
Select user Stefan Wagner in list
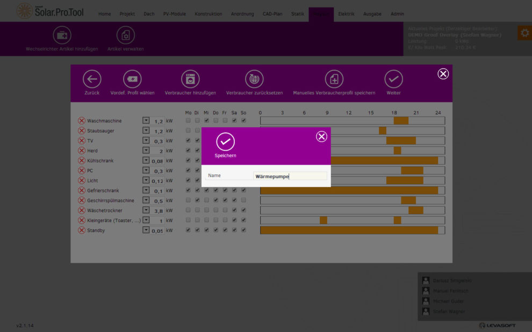tap(449, 311)
